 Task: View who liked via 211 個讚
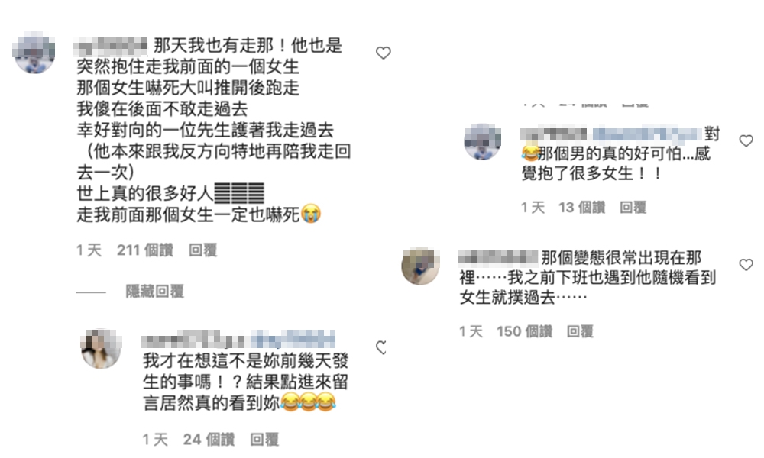coord(144,250)
